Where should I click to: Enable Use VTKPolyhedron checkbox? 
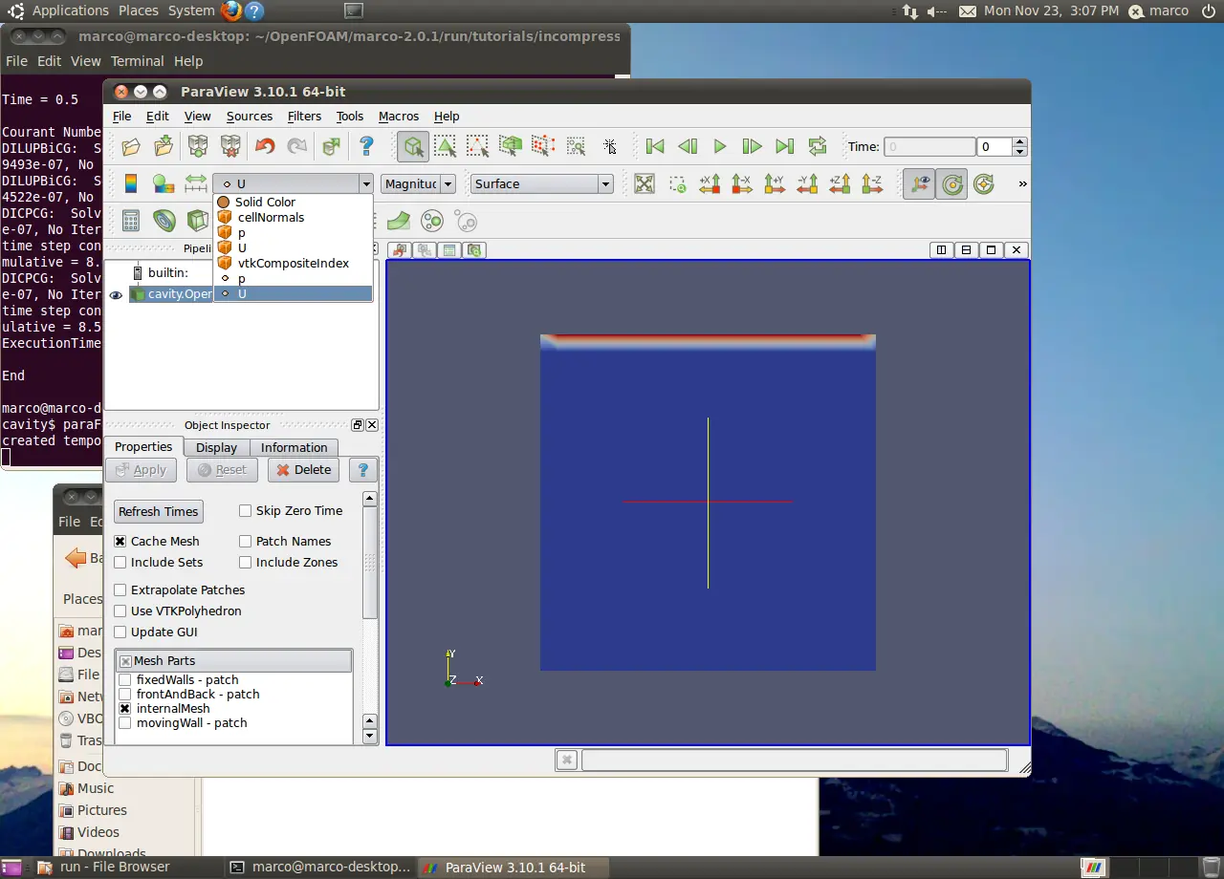pyautogui.click(x=120, y=611)
